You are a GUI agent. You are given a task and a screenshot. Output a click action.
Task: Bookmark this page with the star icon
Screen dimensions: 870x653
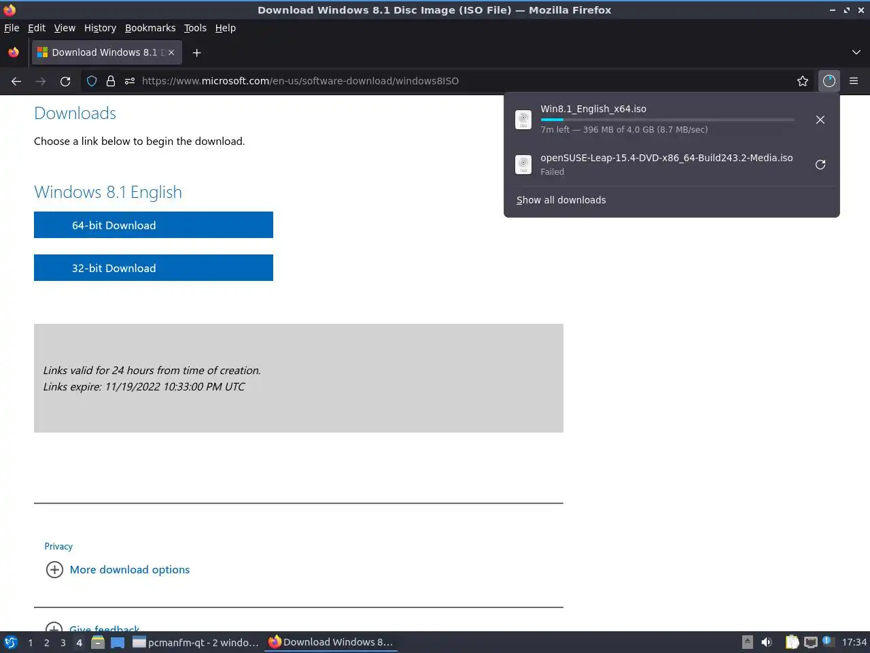tap(803, 81)
